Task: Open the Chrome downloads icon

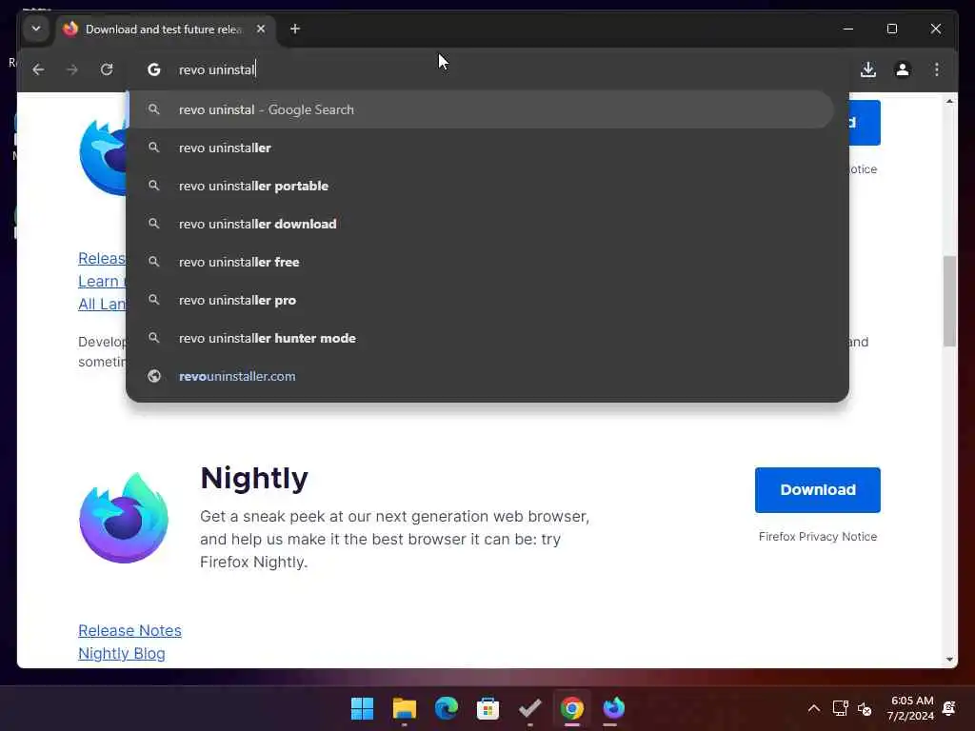Action: (x=868, y=69)
